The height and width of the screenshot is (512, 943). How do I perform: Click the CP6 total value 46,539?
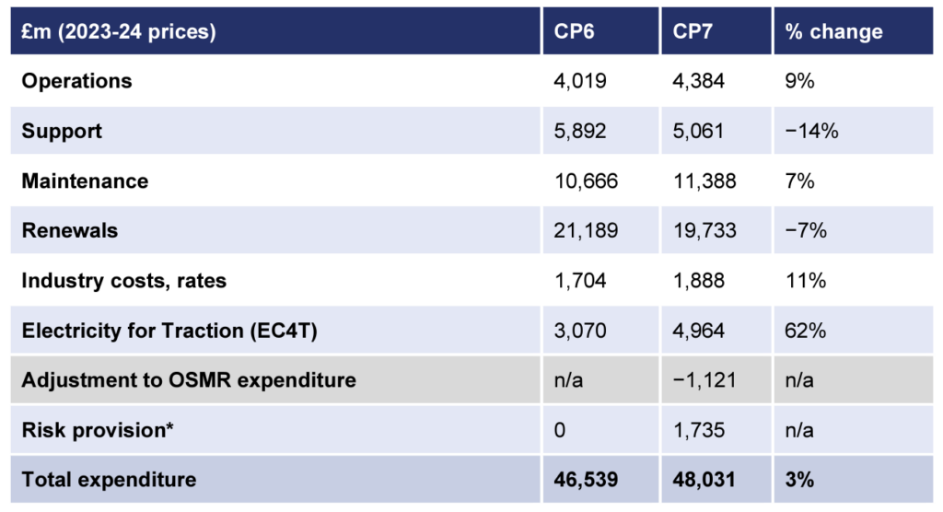pos(586,480)
